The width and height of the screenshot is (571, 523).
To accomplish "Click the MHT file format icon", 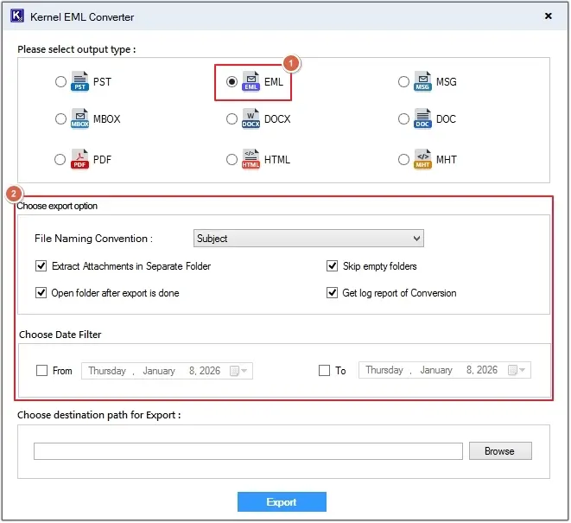I will tap(422, 159).
